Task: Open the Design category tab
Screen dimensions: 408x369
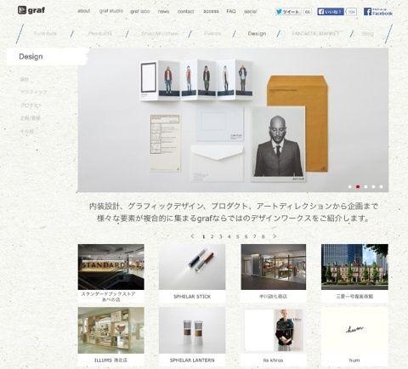Action: [x=257, y=33]
